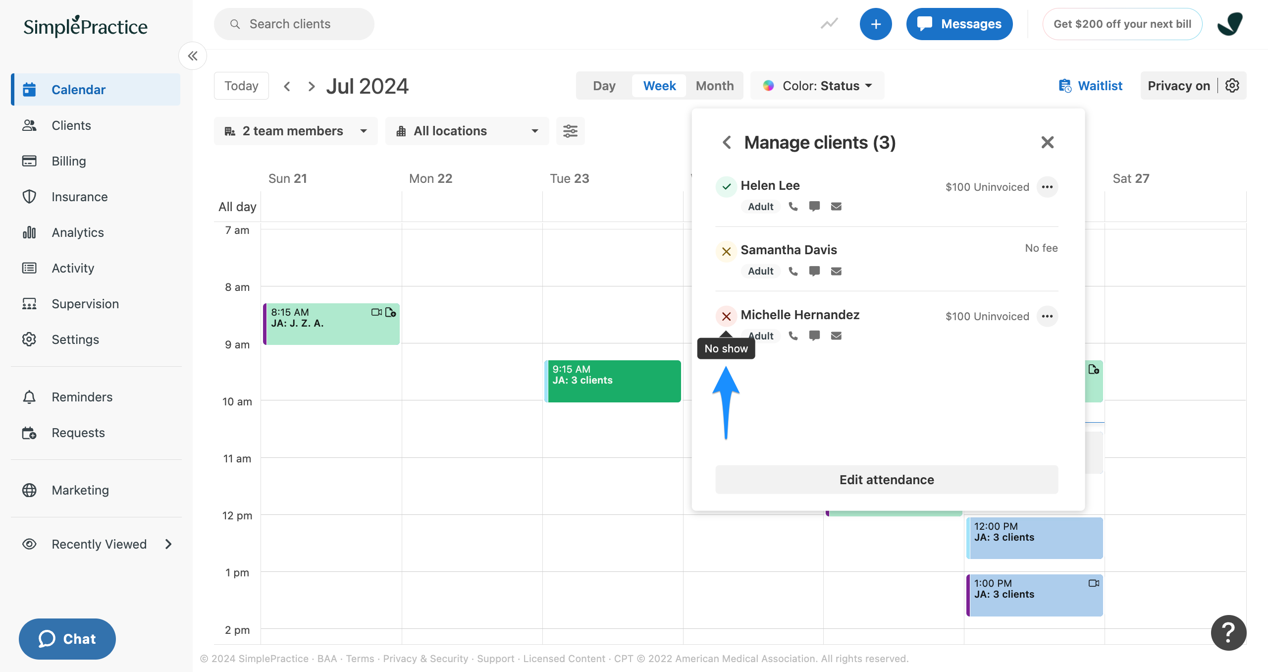
Task: Focus the Search clients field
Action: click(294, 24)
